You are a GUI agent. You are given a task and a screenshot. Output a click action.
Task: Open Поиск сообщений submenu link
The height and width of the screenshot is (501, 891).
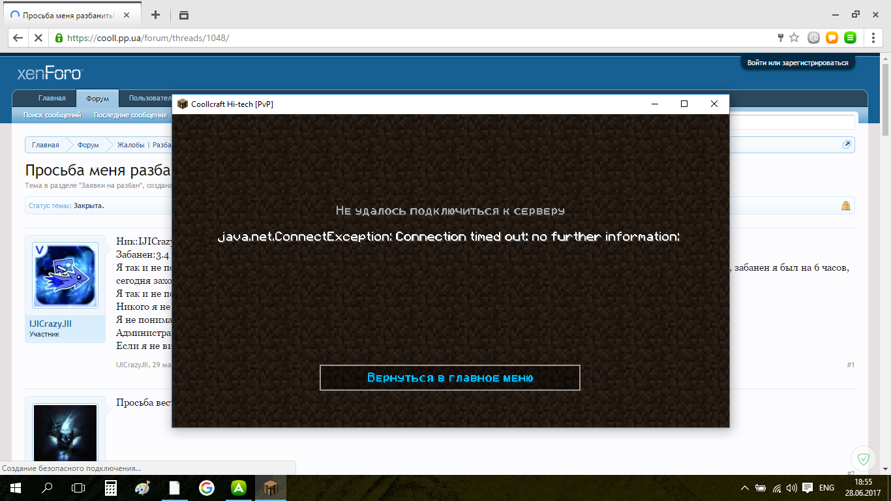pos(52,115)
